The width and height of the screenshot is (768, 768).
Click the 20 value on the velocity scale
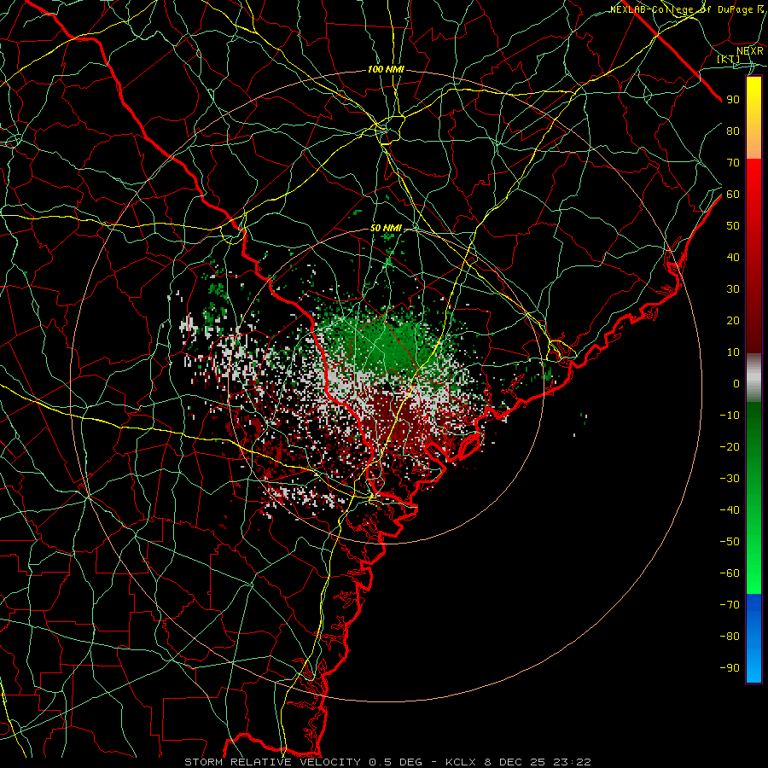coord(733,320)
